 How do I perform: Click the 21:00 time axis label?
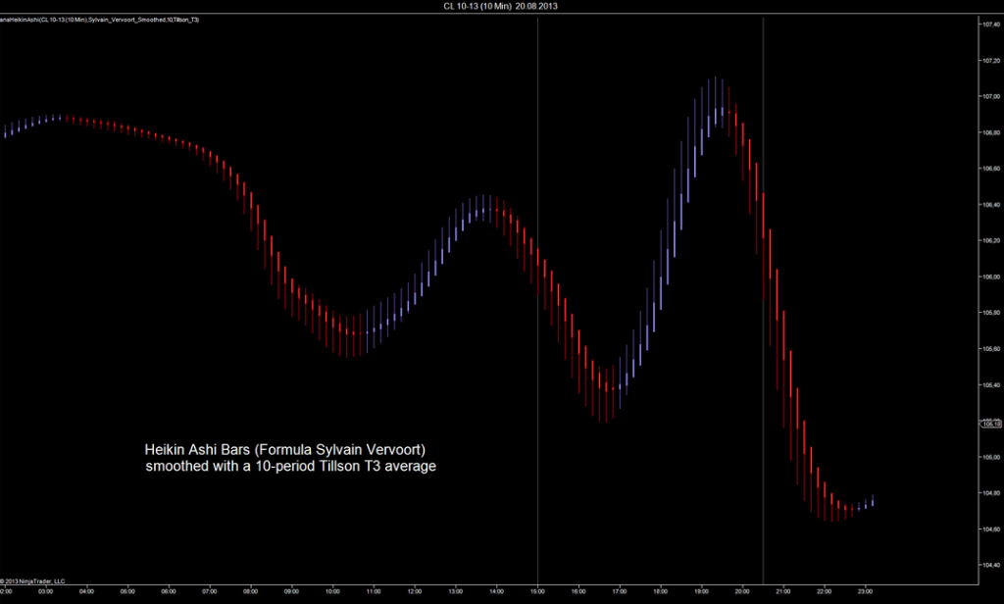783,591
